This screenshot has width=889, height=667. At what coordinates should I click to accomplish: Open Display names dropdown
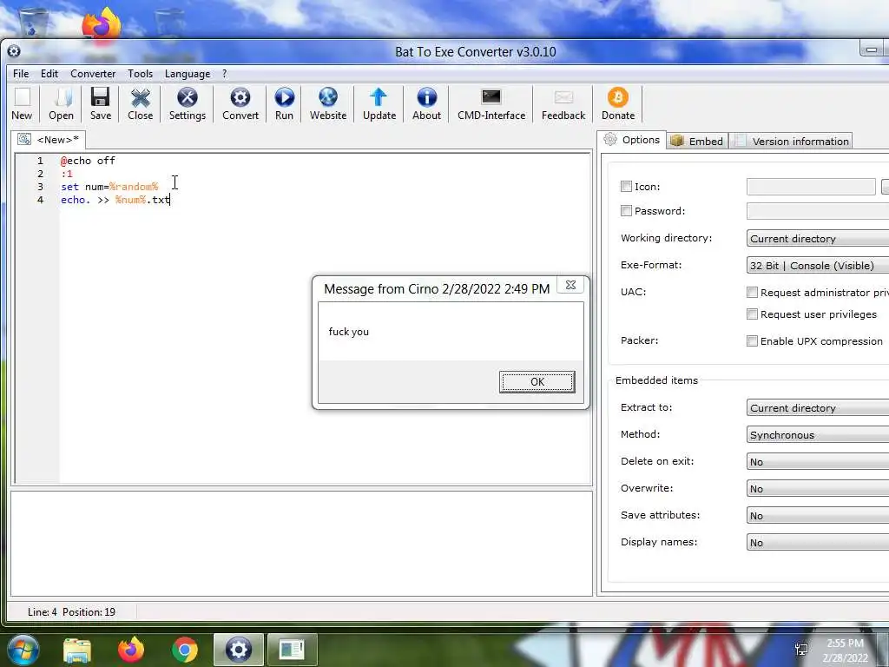coord(818,542)
